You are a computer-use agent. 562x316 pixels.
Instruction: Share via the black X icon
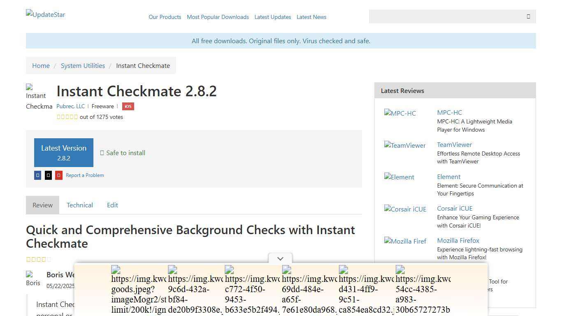point(48,175)
